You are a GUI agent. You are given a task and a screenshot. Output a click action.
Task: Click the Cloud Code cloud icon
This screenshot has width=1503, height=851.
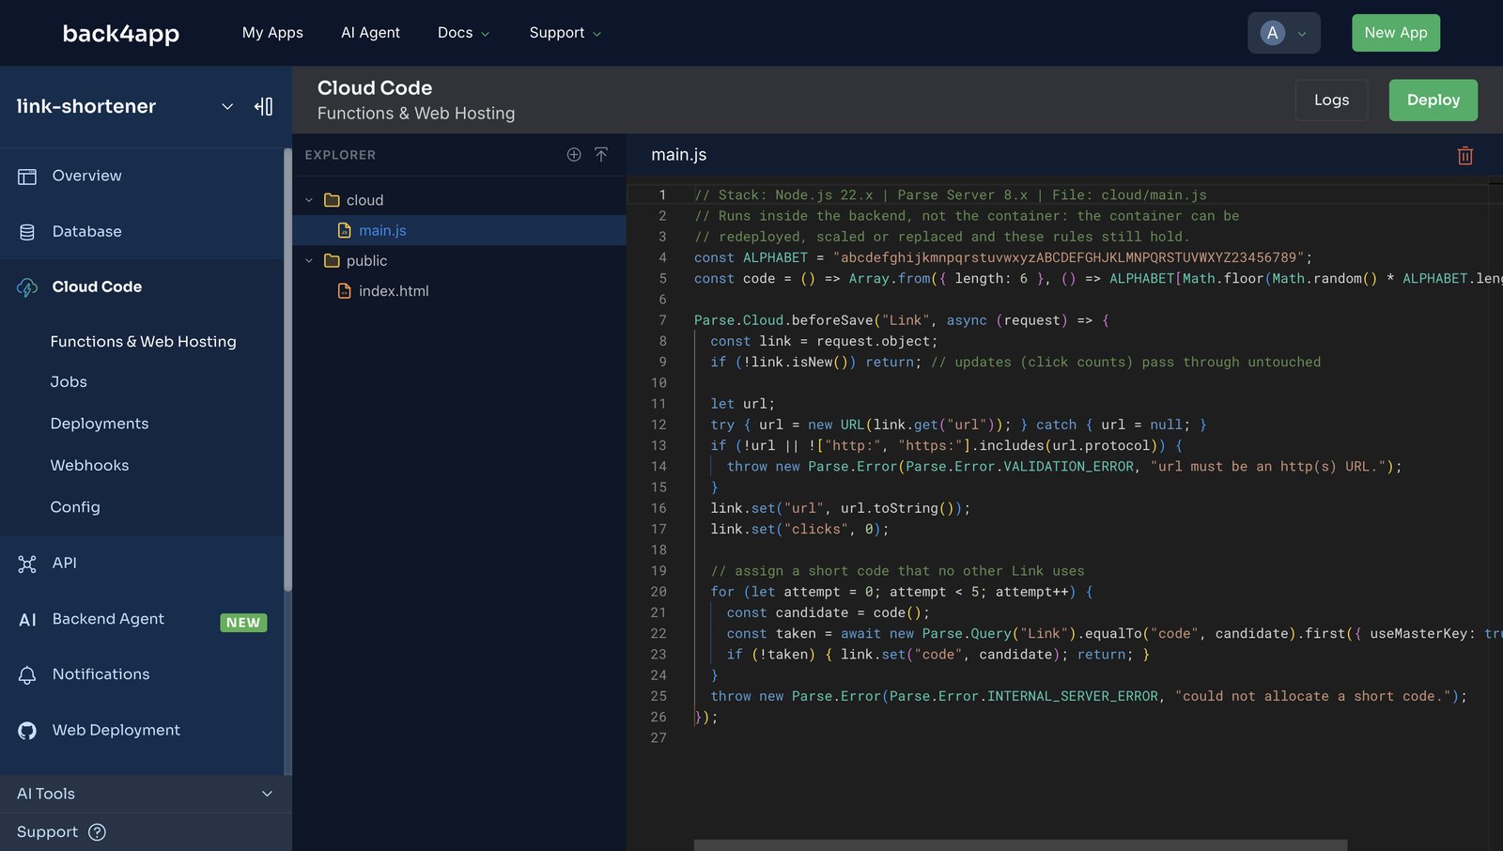27,287
